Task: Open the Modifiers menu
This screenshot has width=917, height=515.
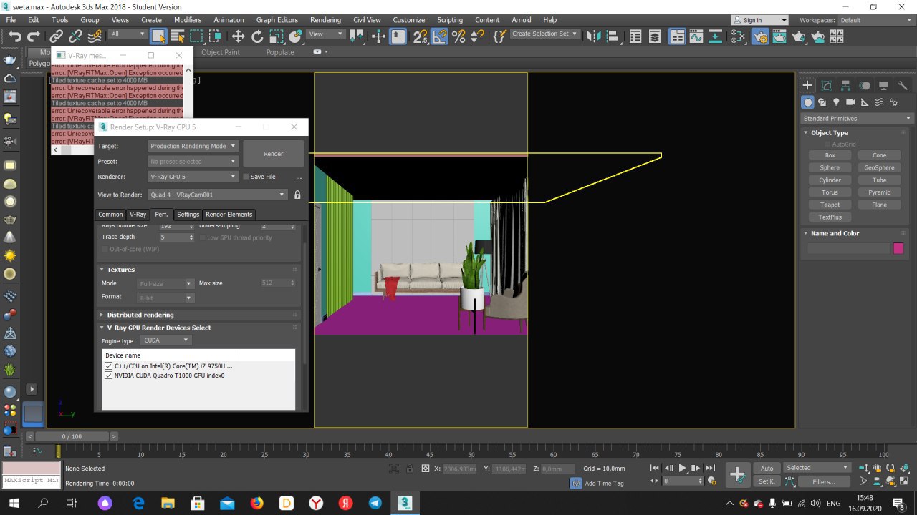Action: pos(188,20)
